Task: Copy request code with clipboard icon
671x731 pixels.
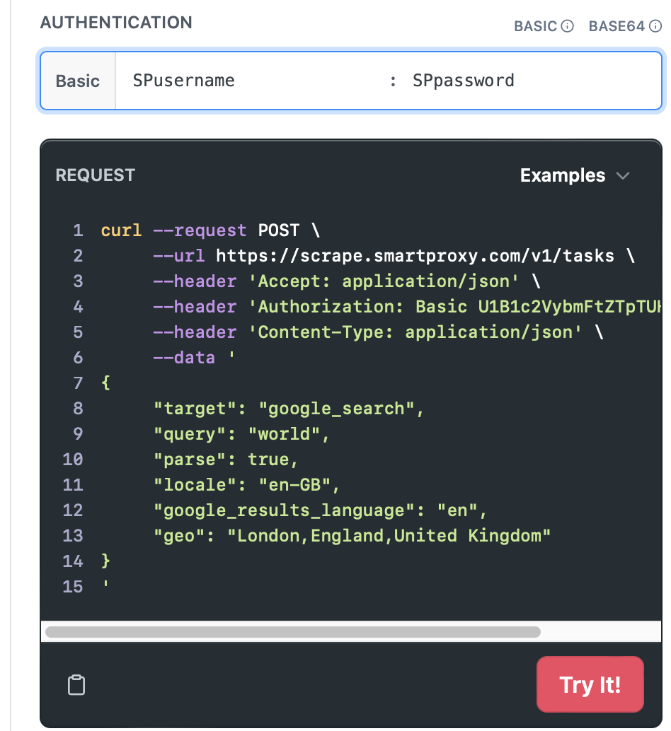Action: click(76, 685)
